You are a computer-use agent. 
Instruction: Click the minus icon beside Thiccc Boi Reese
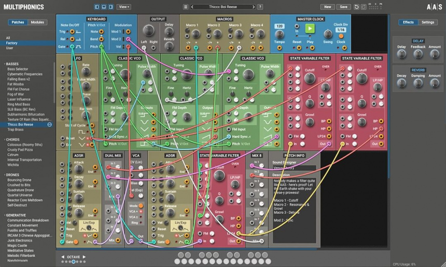click(x=50, y=124)
